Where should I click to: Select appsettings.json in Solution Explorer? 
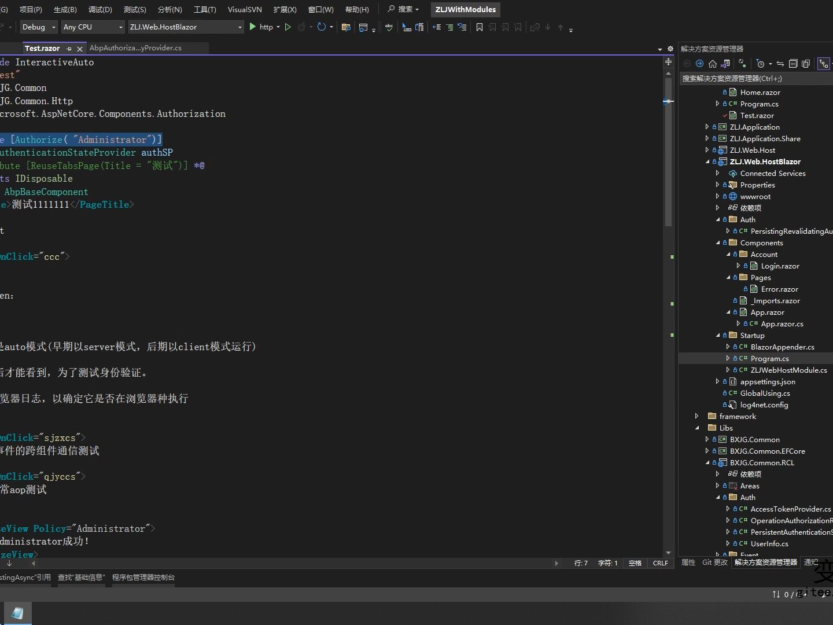[768, 382]
